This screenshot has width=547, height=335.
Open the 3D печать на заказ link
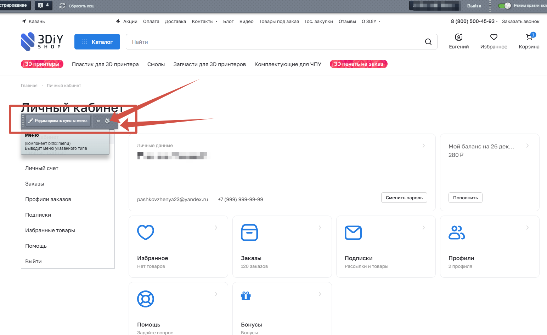click(x=359, y=64)
